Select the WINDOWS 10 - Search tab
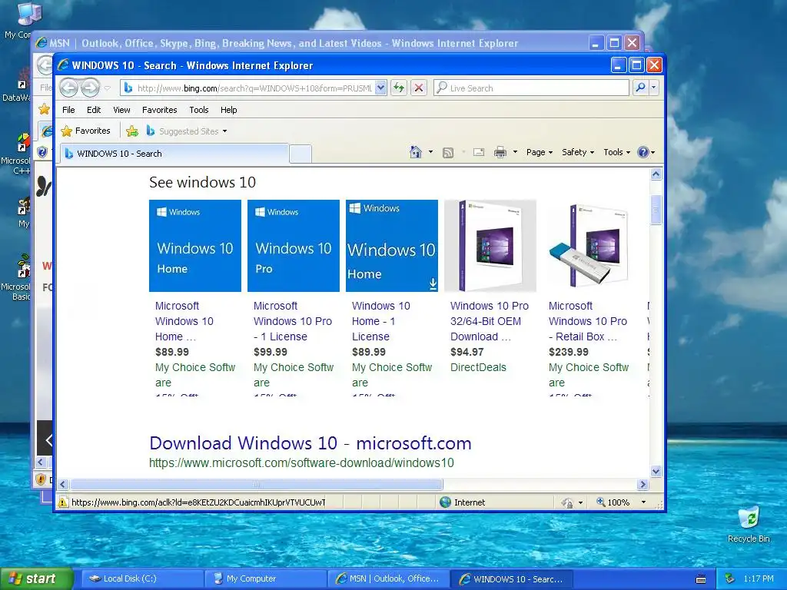 tap(174, 154)
